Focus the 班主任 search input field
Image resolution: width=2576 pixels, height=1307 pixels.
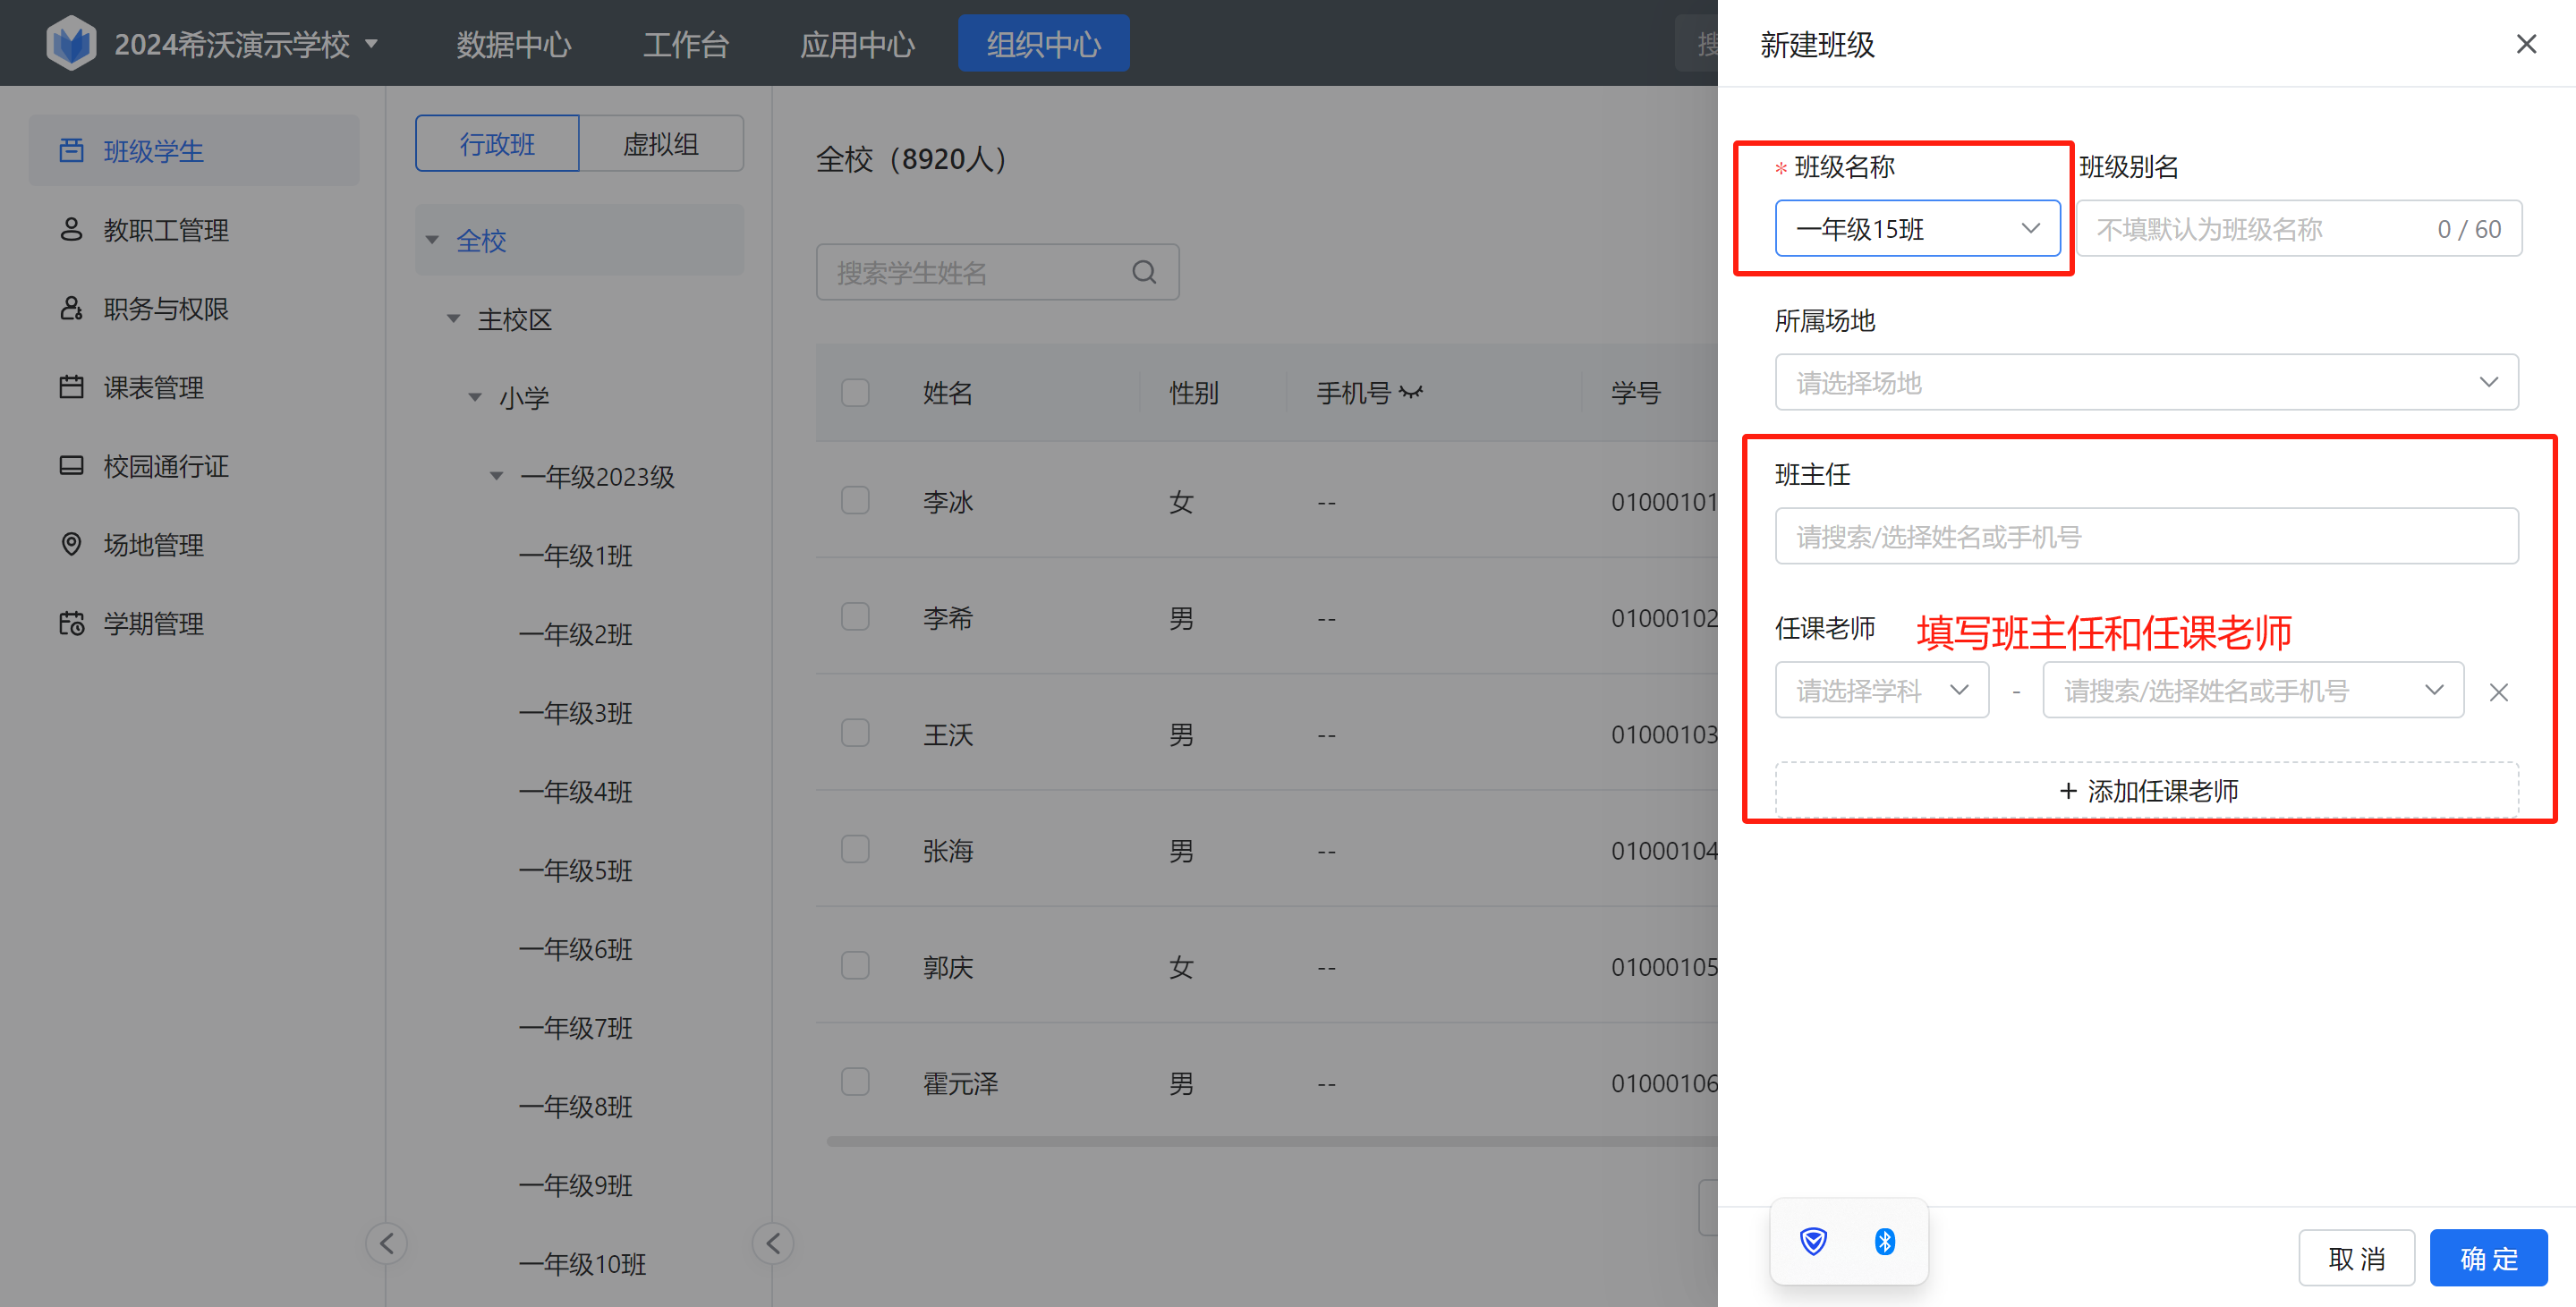(2146, 536)
